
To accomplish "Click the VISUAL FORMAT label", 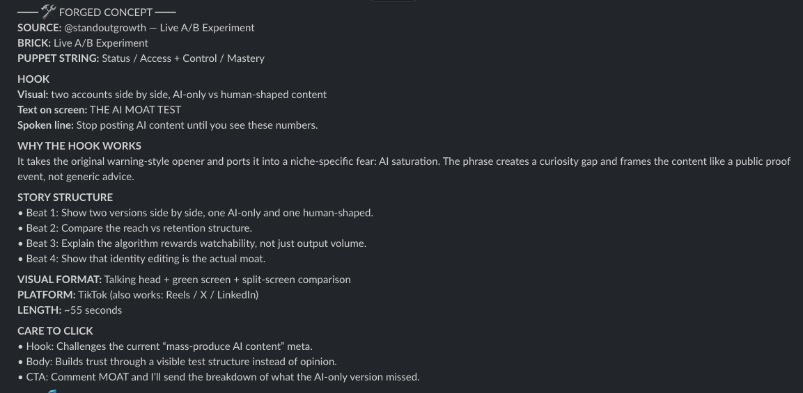I will (59, 280).
